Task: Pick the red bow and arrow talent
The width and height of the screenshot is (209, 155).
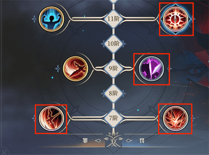Action: click(x=51, y=118)
